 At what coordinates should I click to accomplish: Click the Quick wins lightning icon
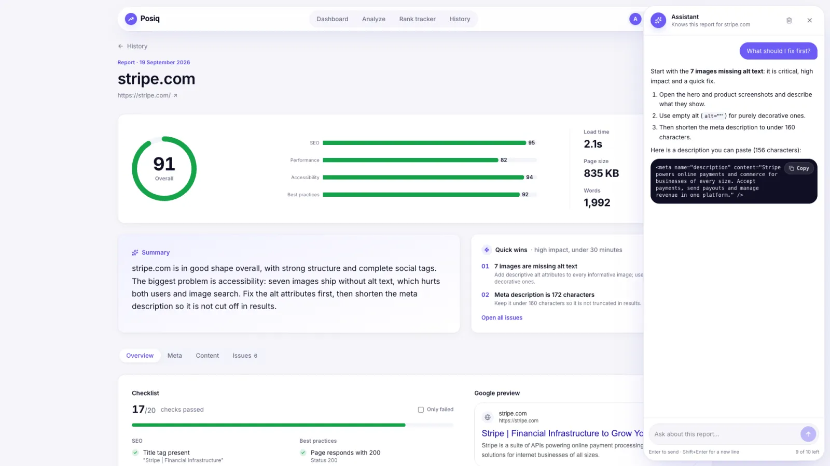487,250
